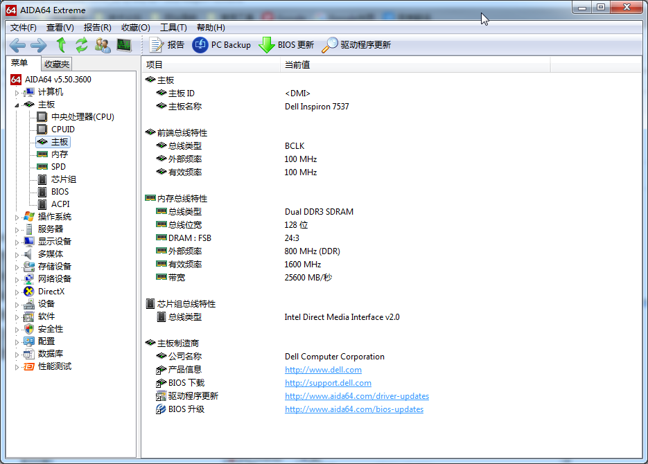Switch to the 菜单 tab
This screenshot has height=464, width=648.
click(19, 63)
